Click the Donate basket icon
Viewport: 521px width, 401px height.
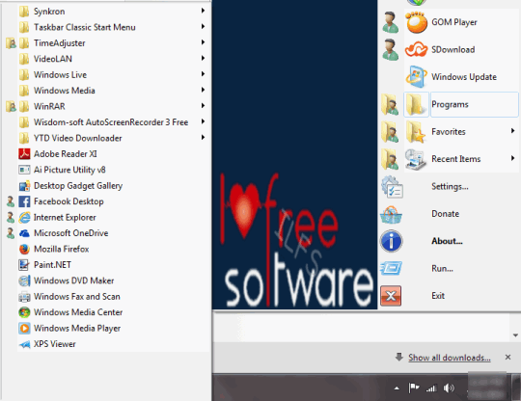click(391, 214)
